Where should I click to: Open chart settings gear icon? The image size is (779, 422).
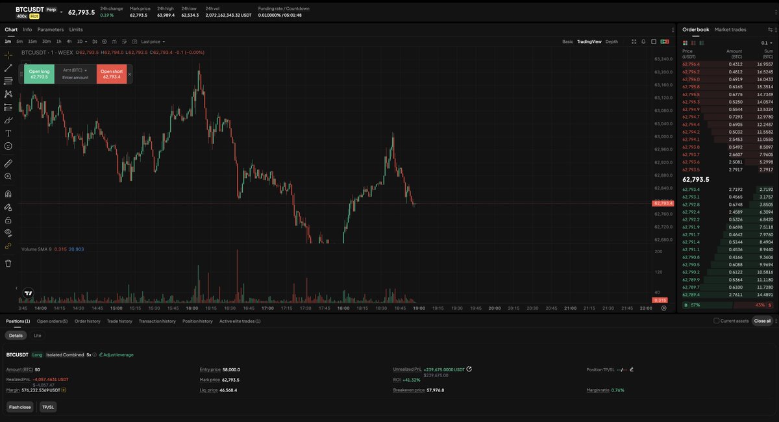[105, 42]
